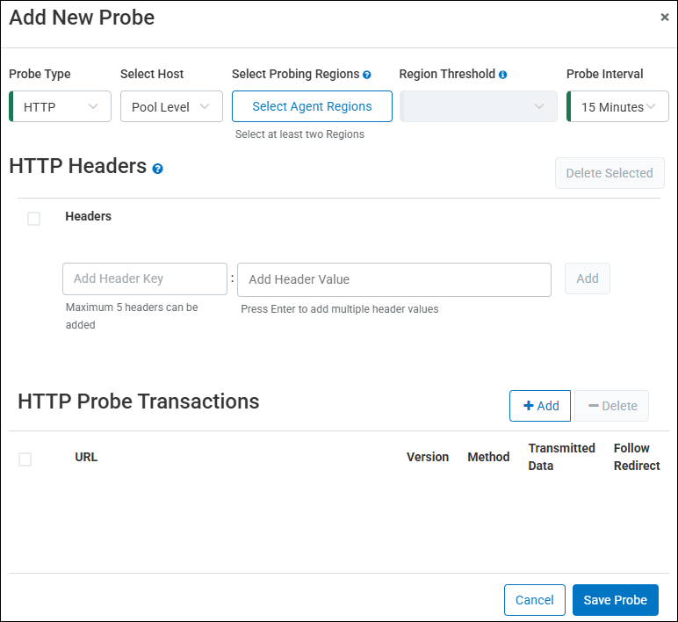
Task: Open the Region Threshold dropdown
Action: coord(479,106)
